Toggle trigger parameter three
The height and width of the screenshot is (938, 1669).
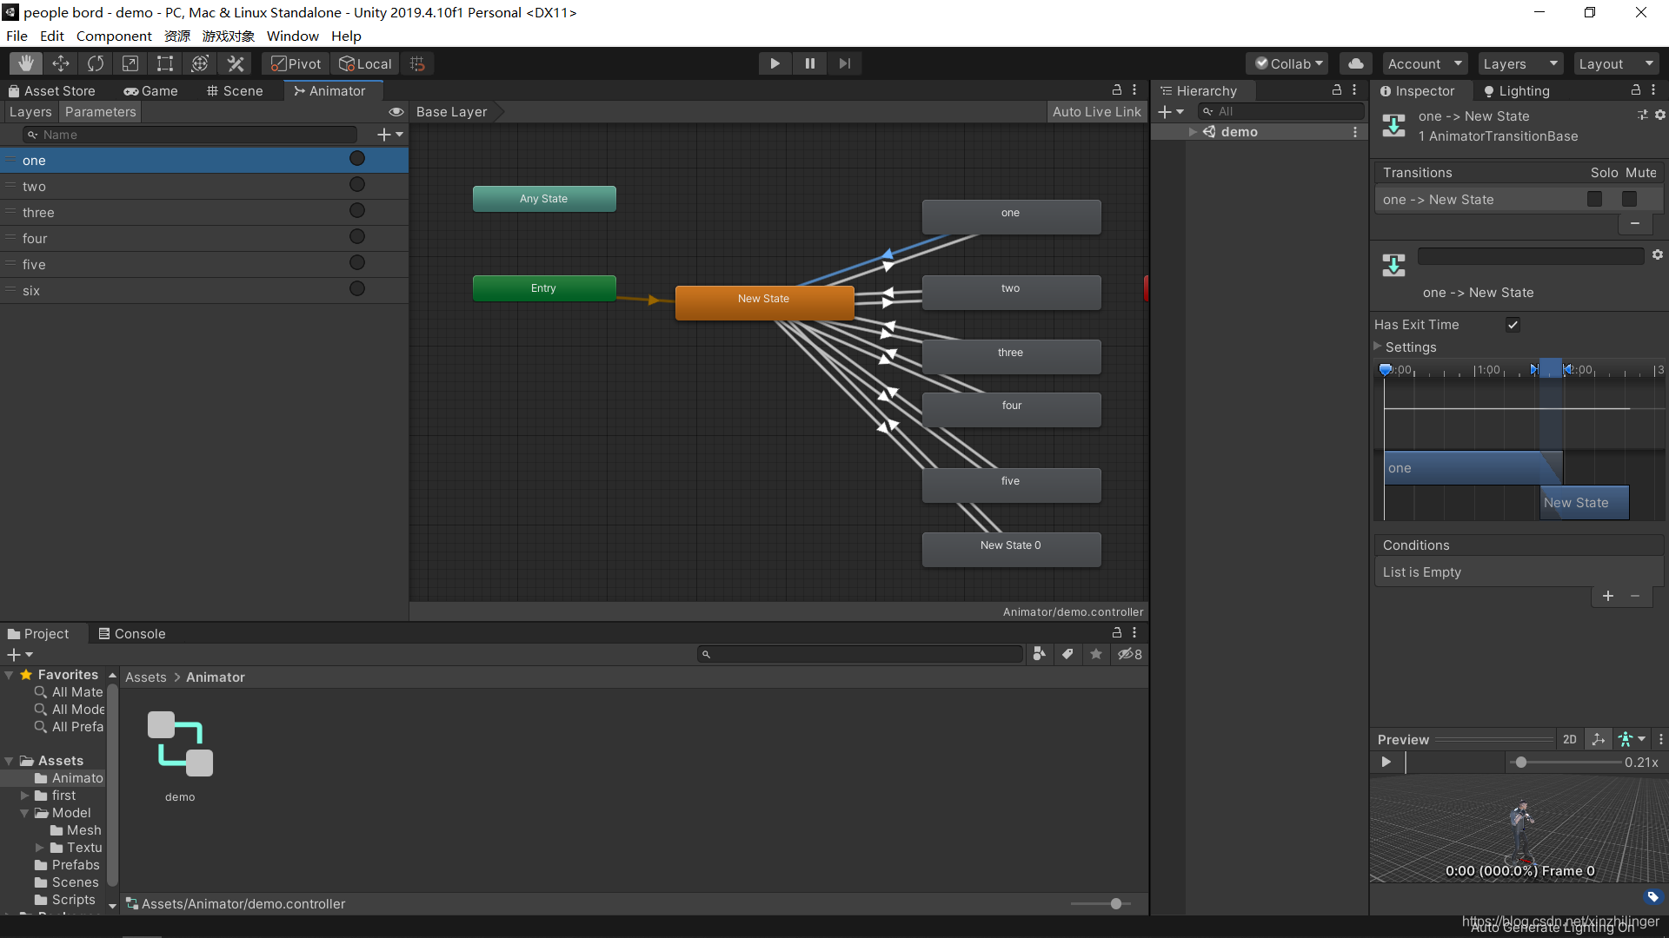357,210
